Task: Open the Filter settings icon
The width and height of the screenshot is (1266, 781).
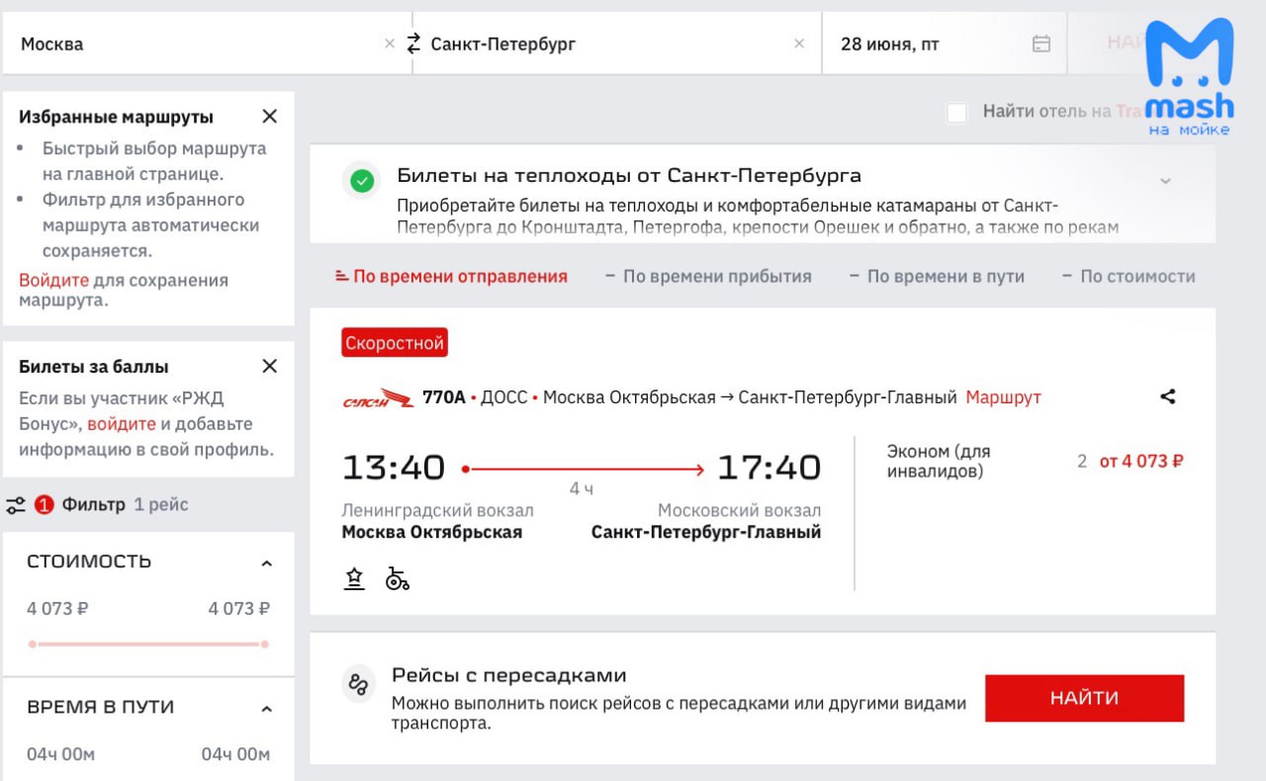Action: [x=16, y=505]
